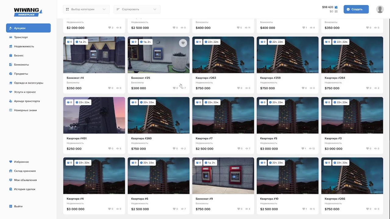
Task: Click the История сделок icon
Action: click(11, 189)
